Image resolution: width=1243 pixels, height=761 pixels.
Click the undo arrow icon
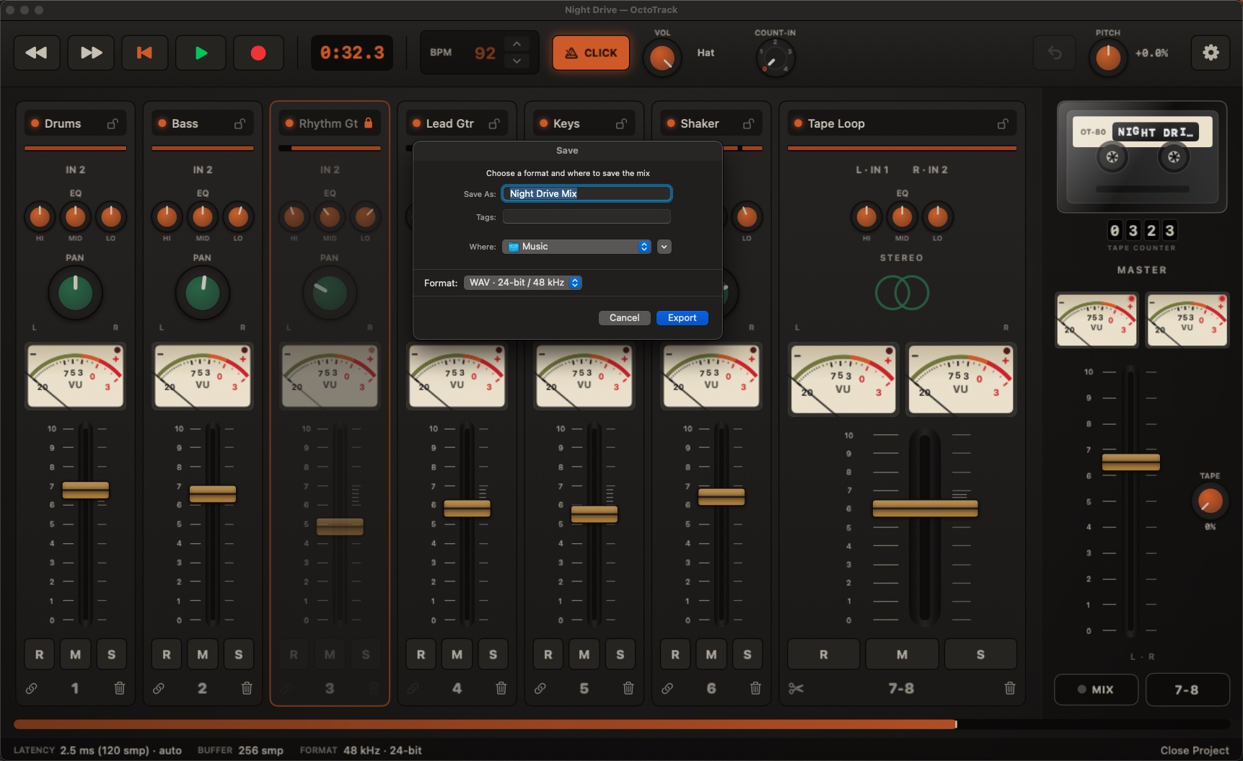1055,53
